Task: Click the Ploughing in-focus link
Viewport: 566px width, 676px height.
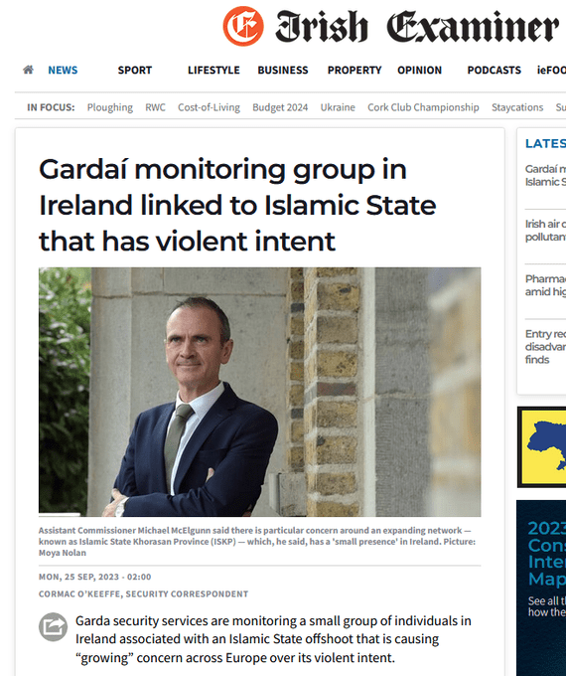Action: pos(110,107)
